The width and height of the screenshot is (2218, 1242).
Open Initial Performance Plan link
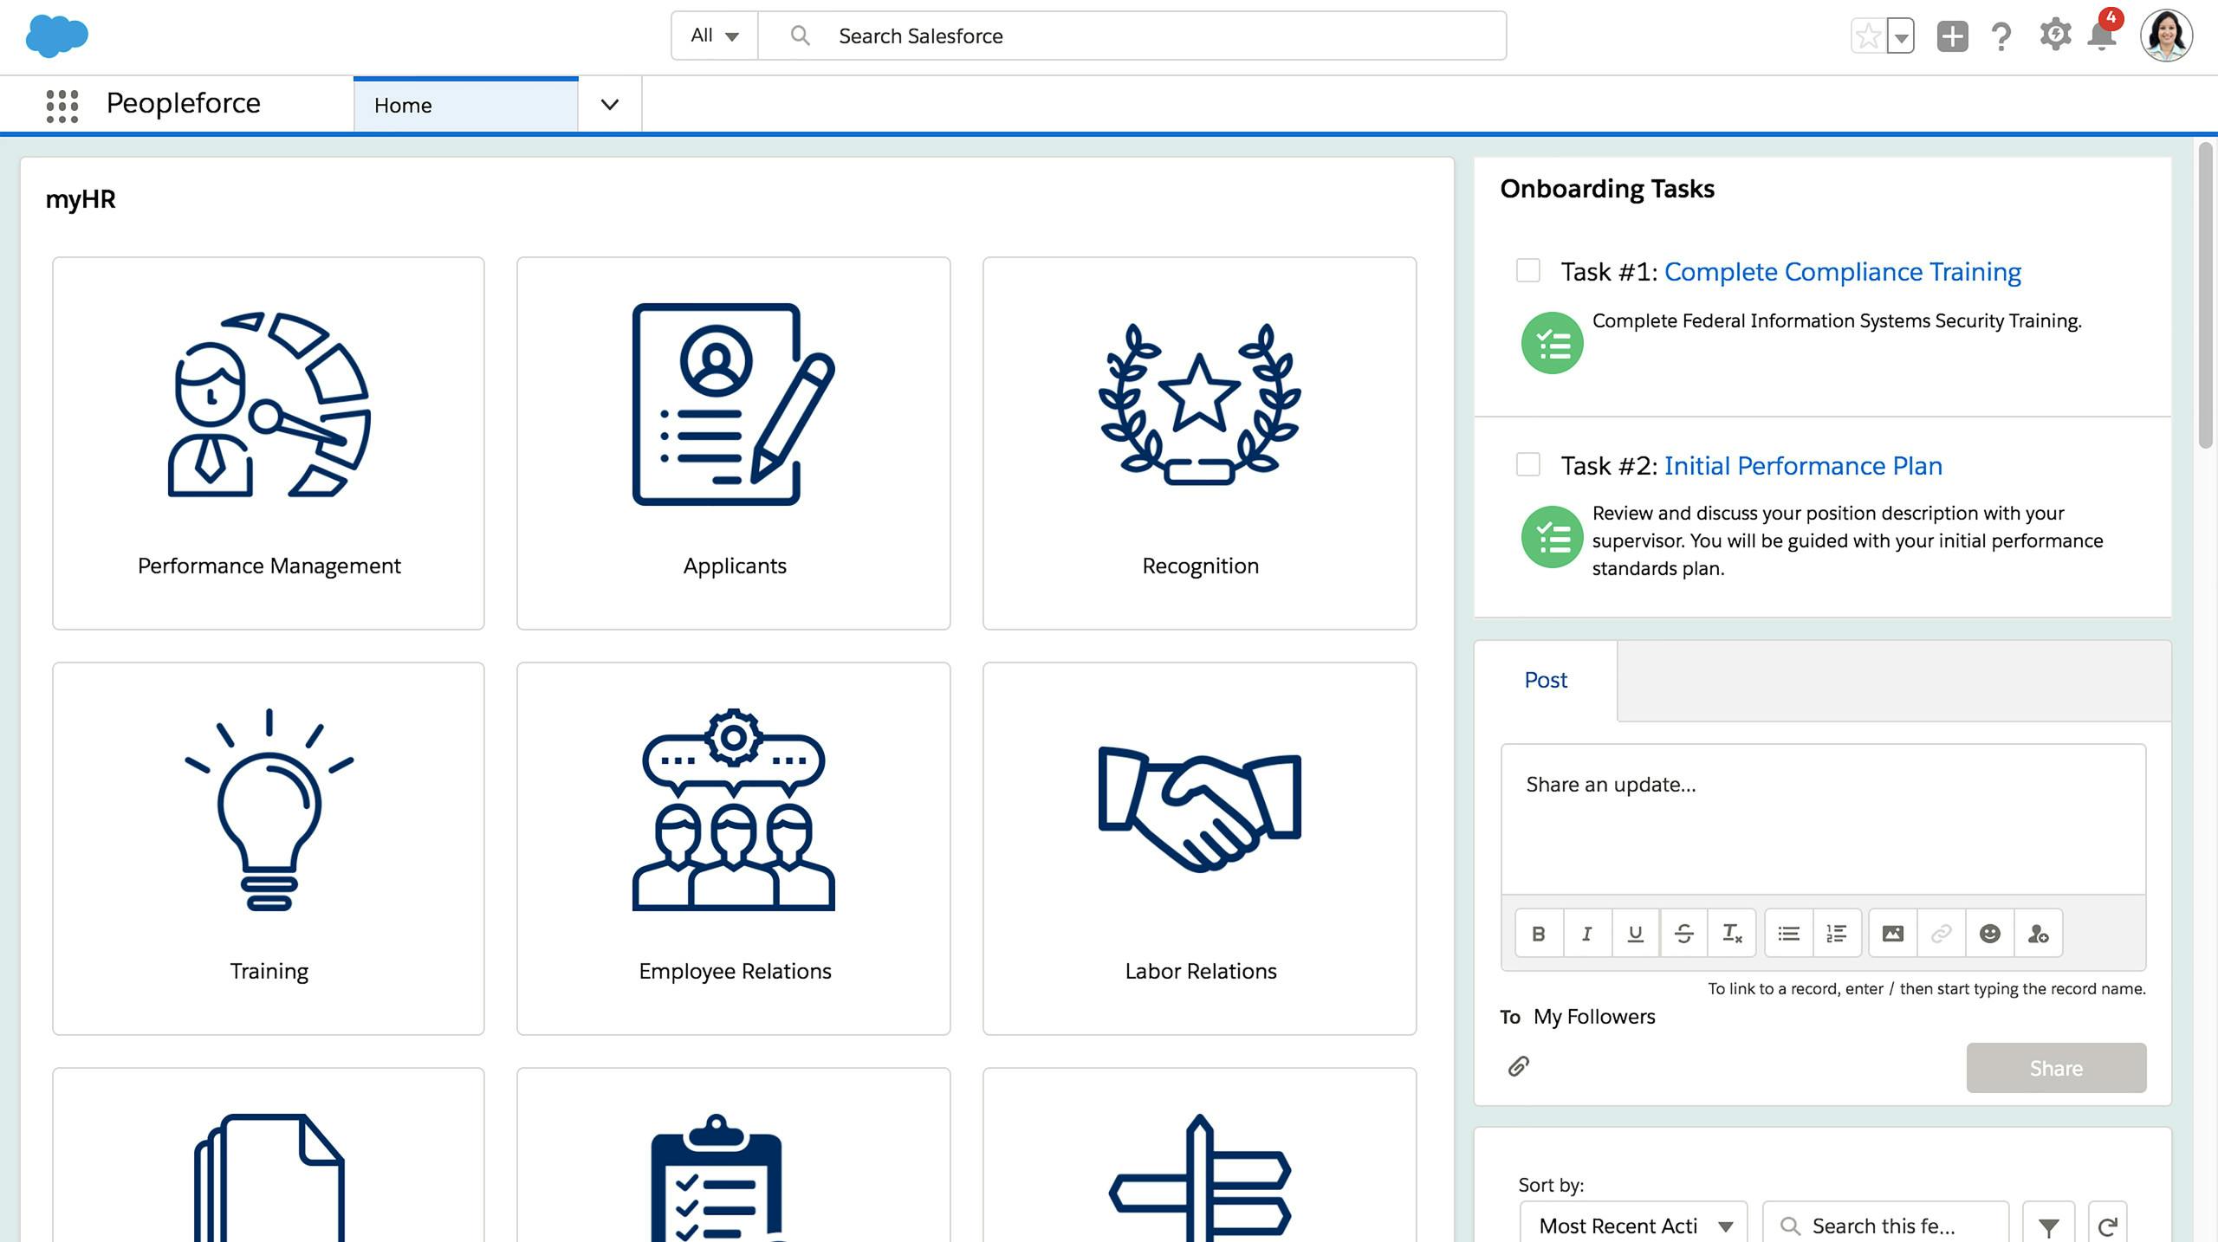tap(1803, 466)
